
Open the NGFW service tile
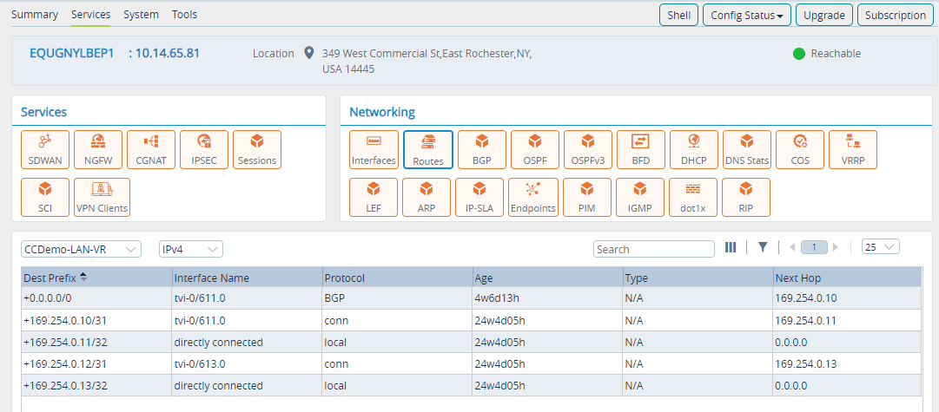click(x=98, y=149)
